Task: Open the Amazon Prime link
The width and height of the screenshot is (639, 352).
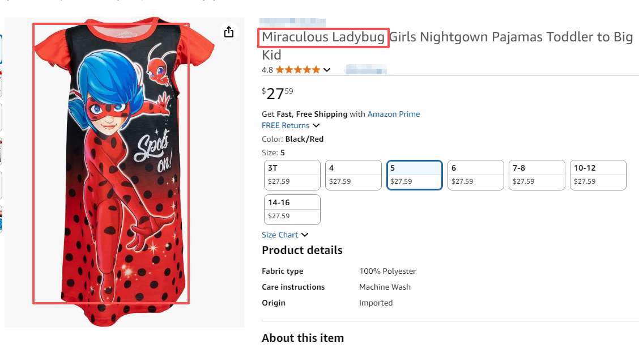Action: tap(394, 114)
